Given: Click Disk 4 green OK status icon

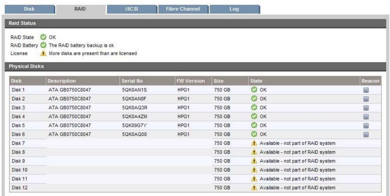Looking at the screenshot, I should coord(254,116).
